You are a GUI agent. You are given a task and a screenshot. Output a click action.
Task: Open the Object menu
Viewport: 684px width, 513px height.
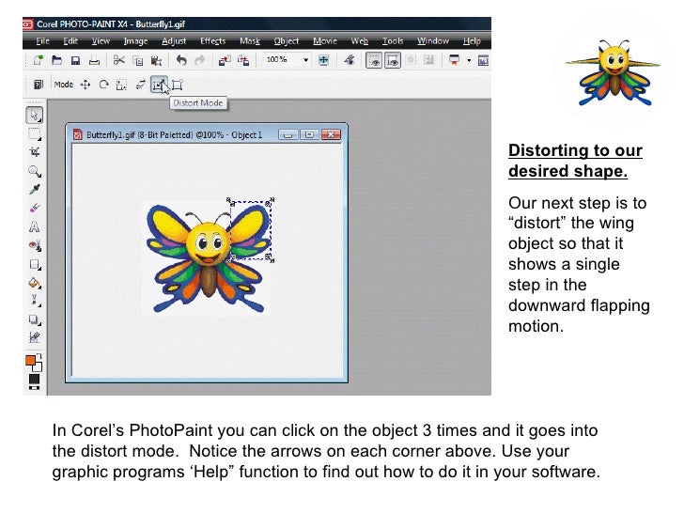point(287,41)
